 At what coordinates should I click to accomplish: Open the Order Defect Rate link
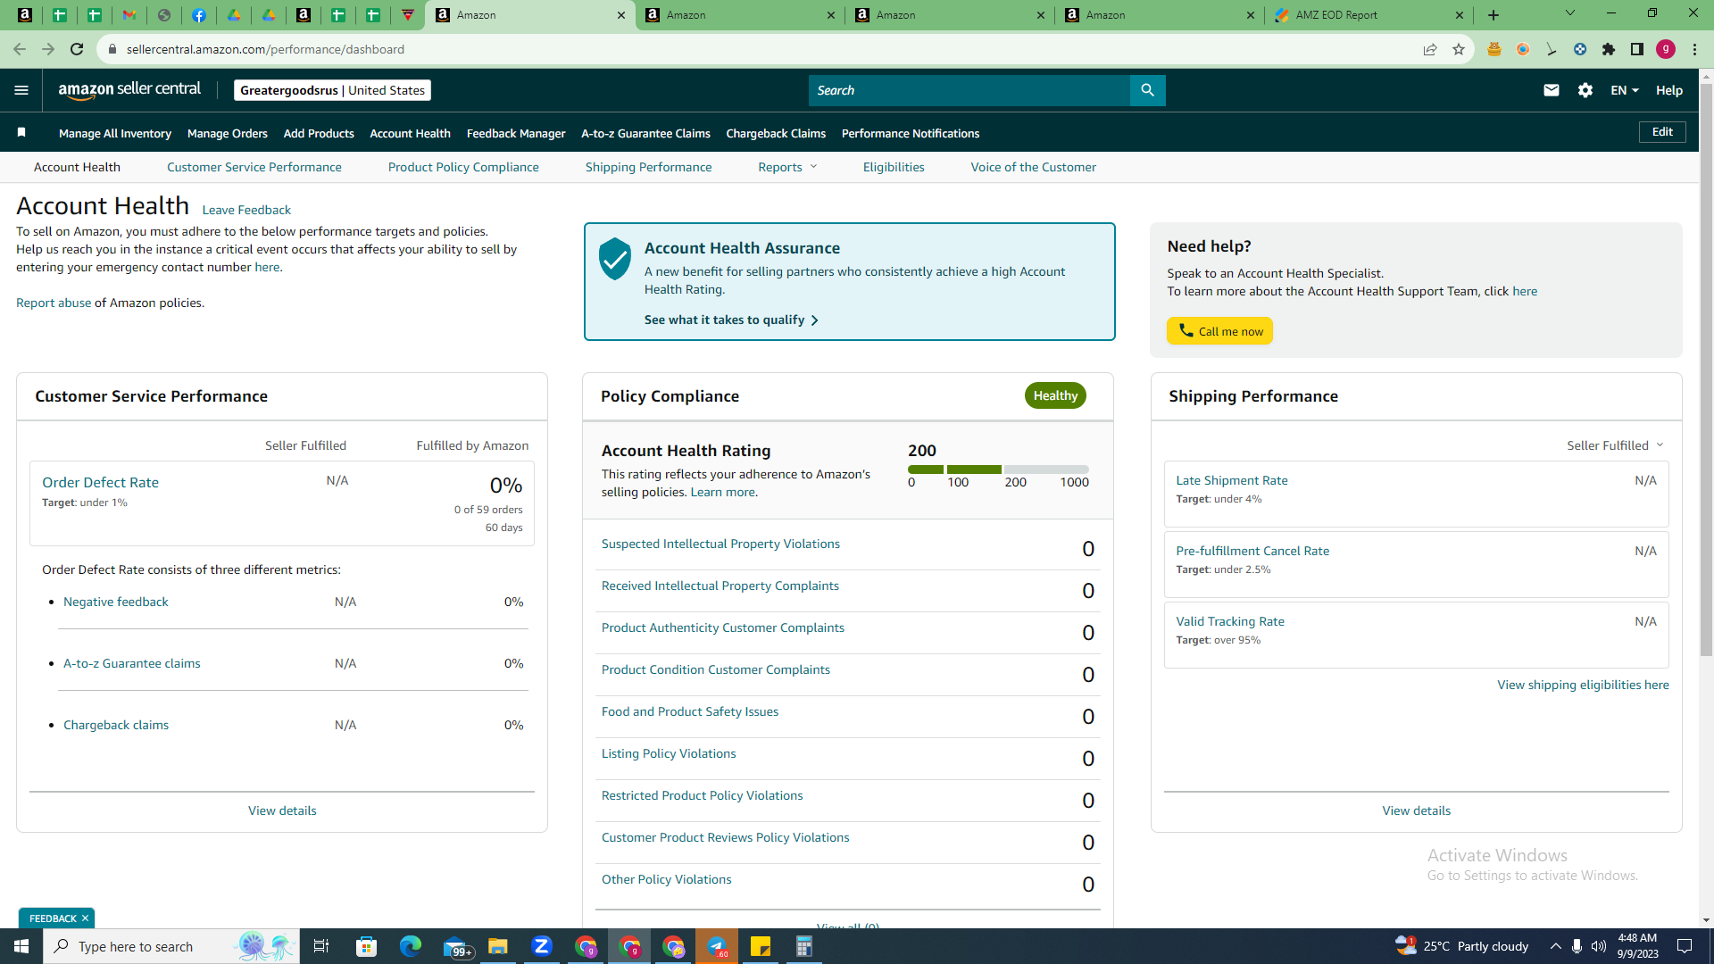(101, 482)
